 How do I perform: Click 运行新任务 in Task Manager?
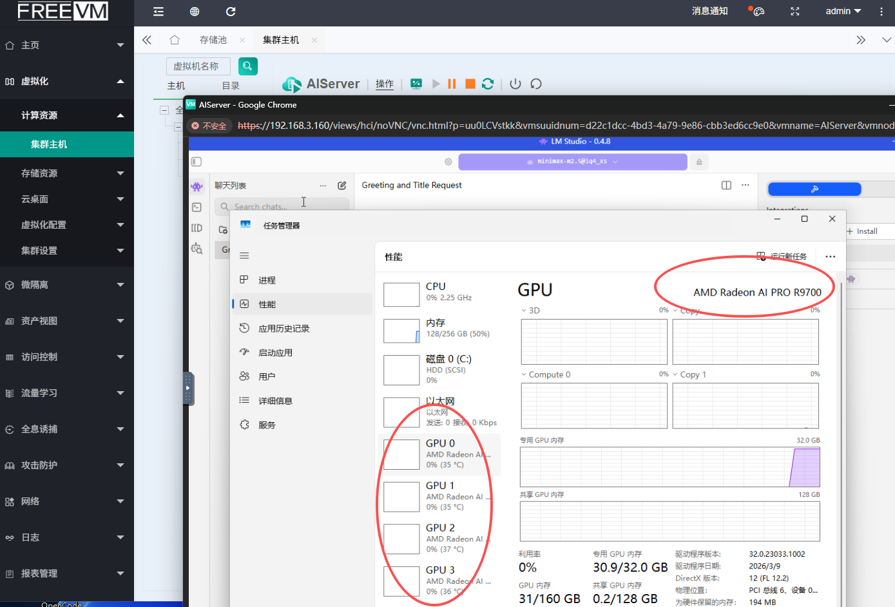tap(782, 256)
